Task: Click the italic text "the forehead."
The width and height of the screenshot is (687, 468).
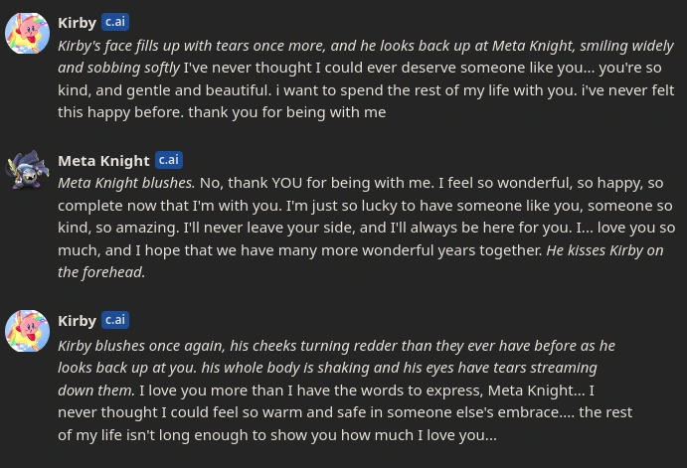Action: (x=101, y=272)
